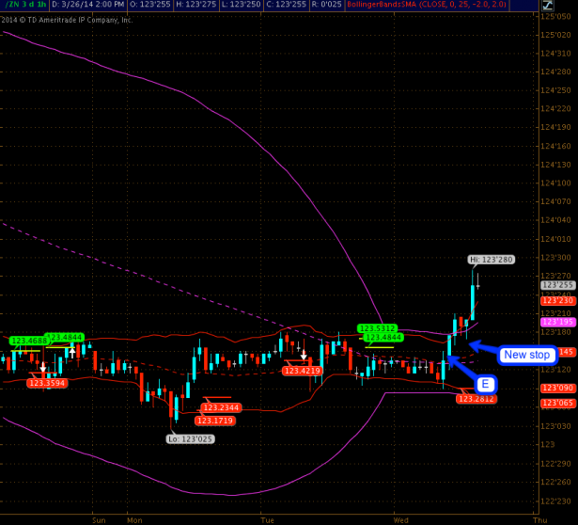
Task: Click the 123'030 price axis label
Action: [x=555, y=426]
